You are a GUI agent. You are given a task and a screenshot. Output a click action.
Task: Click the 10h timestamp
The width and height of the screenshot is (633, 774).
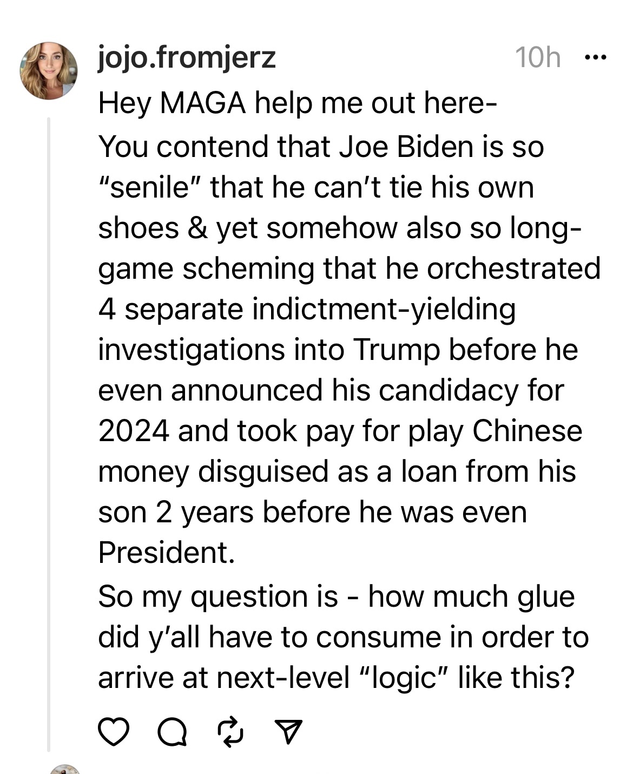(538, 57)
